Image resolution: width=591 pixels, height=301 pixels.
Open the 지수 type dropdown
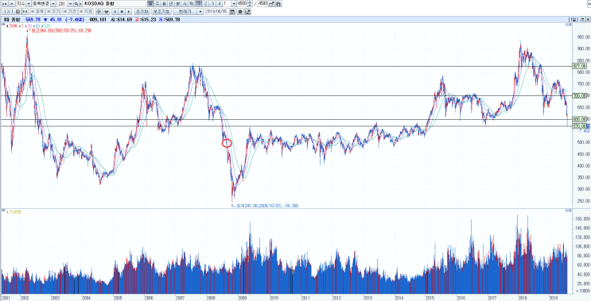pos(29,3)
